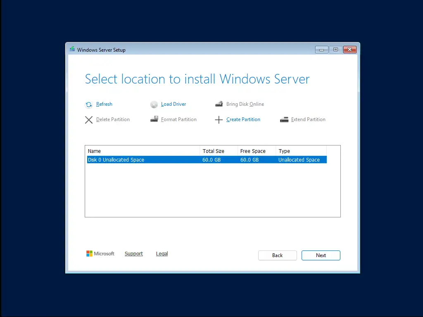Open the Create Partition link
Screen dimensions: 423x317
coord(243,119)
